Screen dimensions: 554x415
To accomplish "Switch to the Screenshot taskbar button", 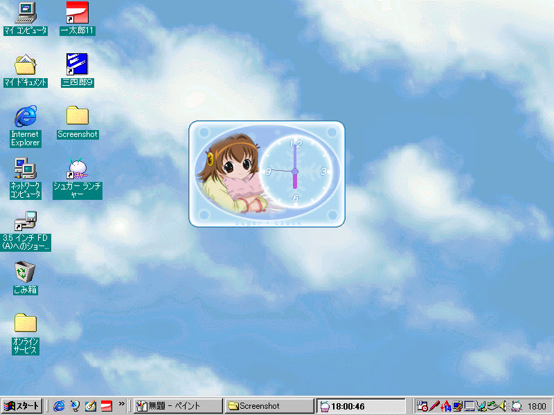I will [269, 406].
